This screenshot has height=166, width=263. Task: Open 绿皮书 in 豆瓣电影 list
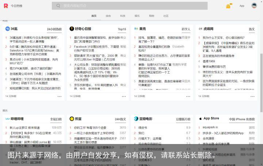142,128
